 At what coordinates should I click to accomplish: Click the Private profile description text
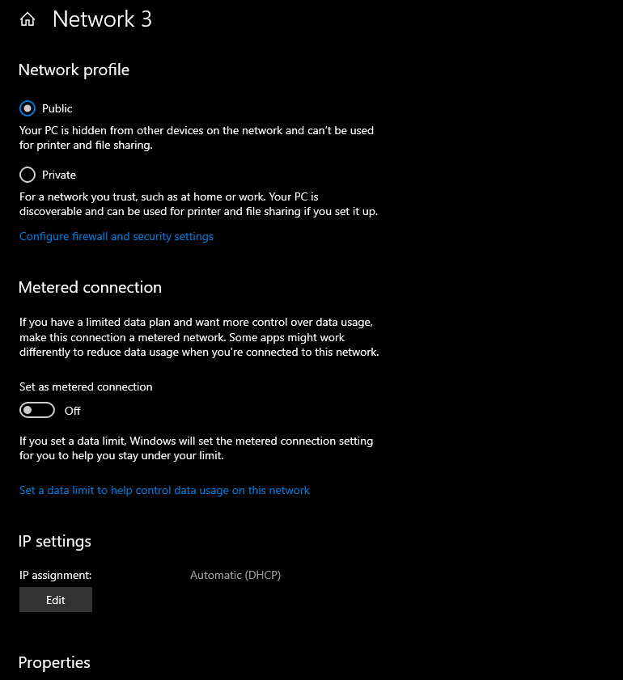coord(199,205)
